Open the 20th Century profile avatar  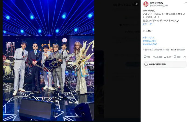(x=146, y=4)
